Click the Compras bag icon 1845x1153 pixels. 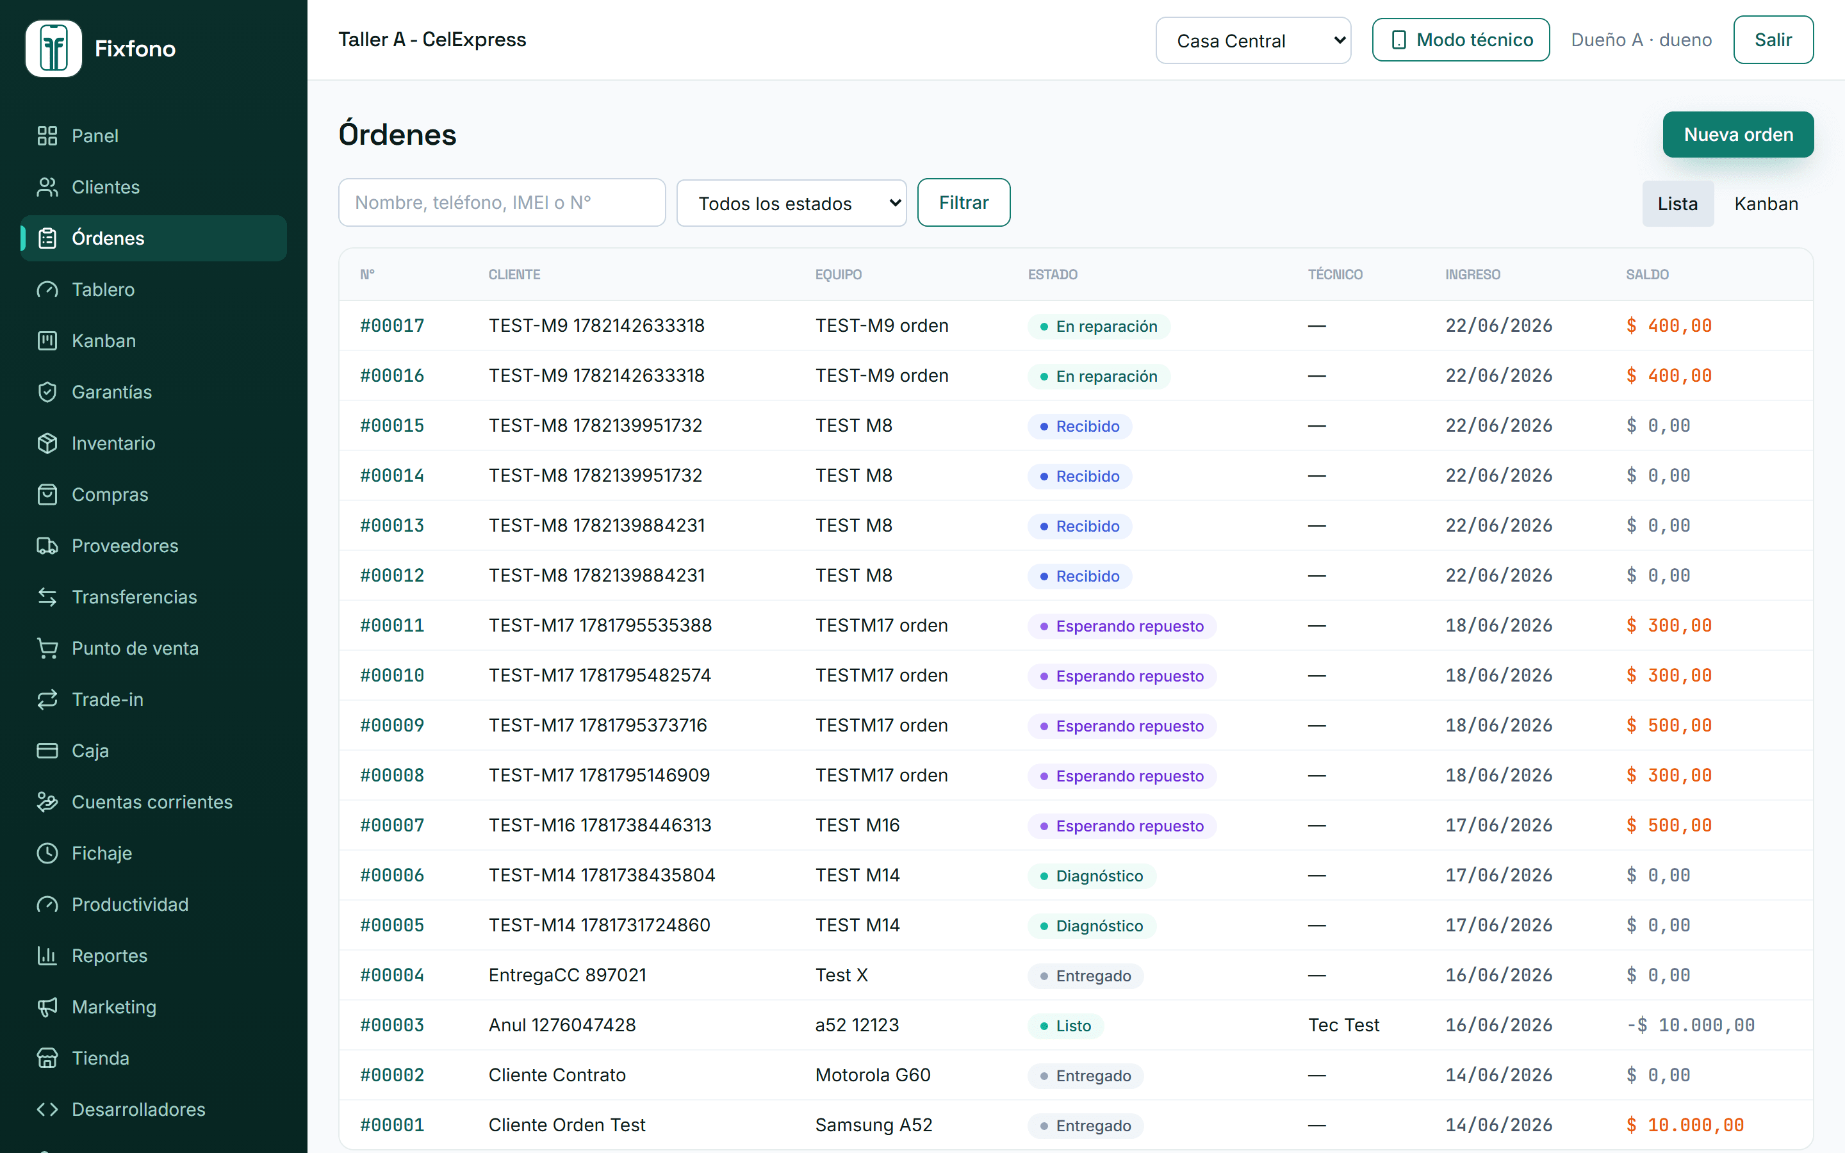[47, 494]
